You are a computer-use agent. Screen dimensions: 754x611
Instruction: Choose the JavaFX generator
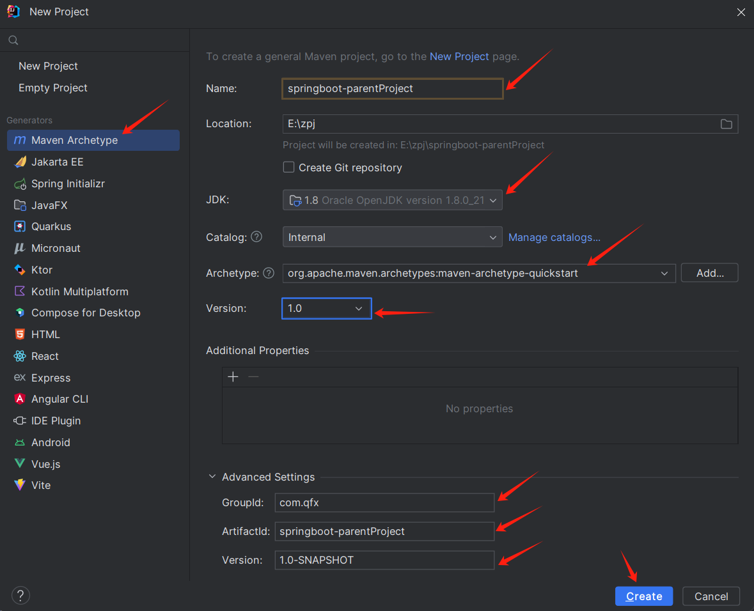pos(93,205)
